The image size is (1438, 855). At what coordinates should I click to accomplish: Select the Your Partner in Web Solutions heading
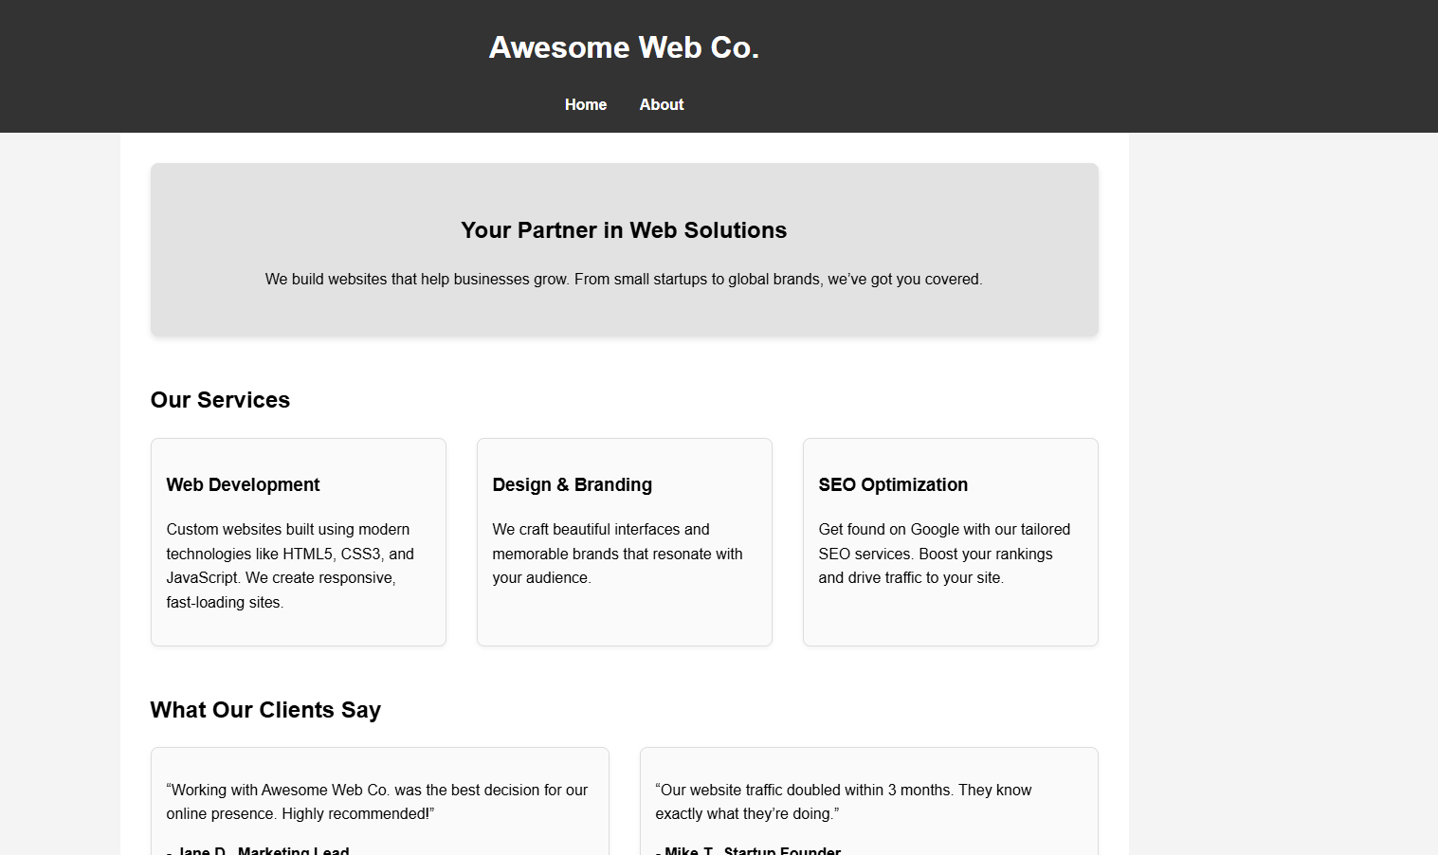(624, 230)
